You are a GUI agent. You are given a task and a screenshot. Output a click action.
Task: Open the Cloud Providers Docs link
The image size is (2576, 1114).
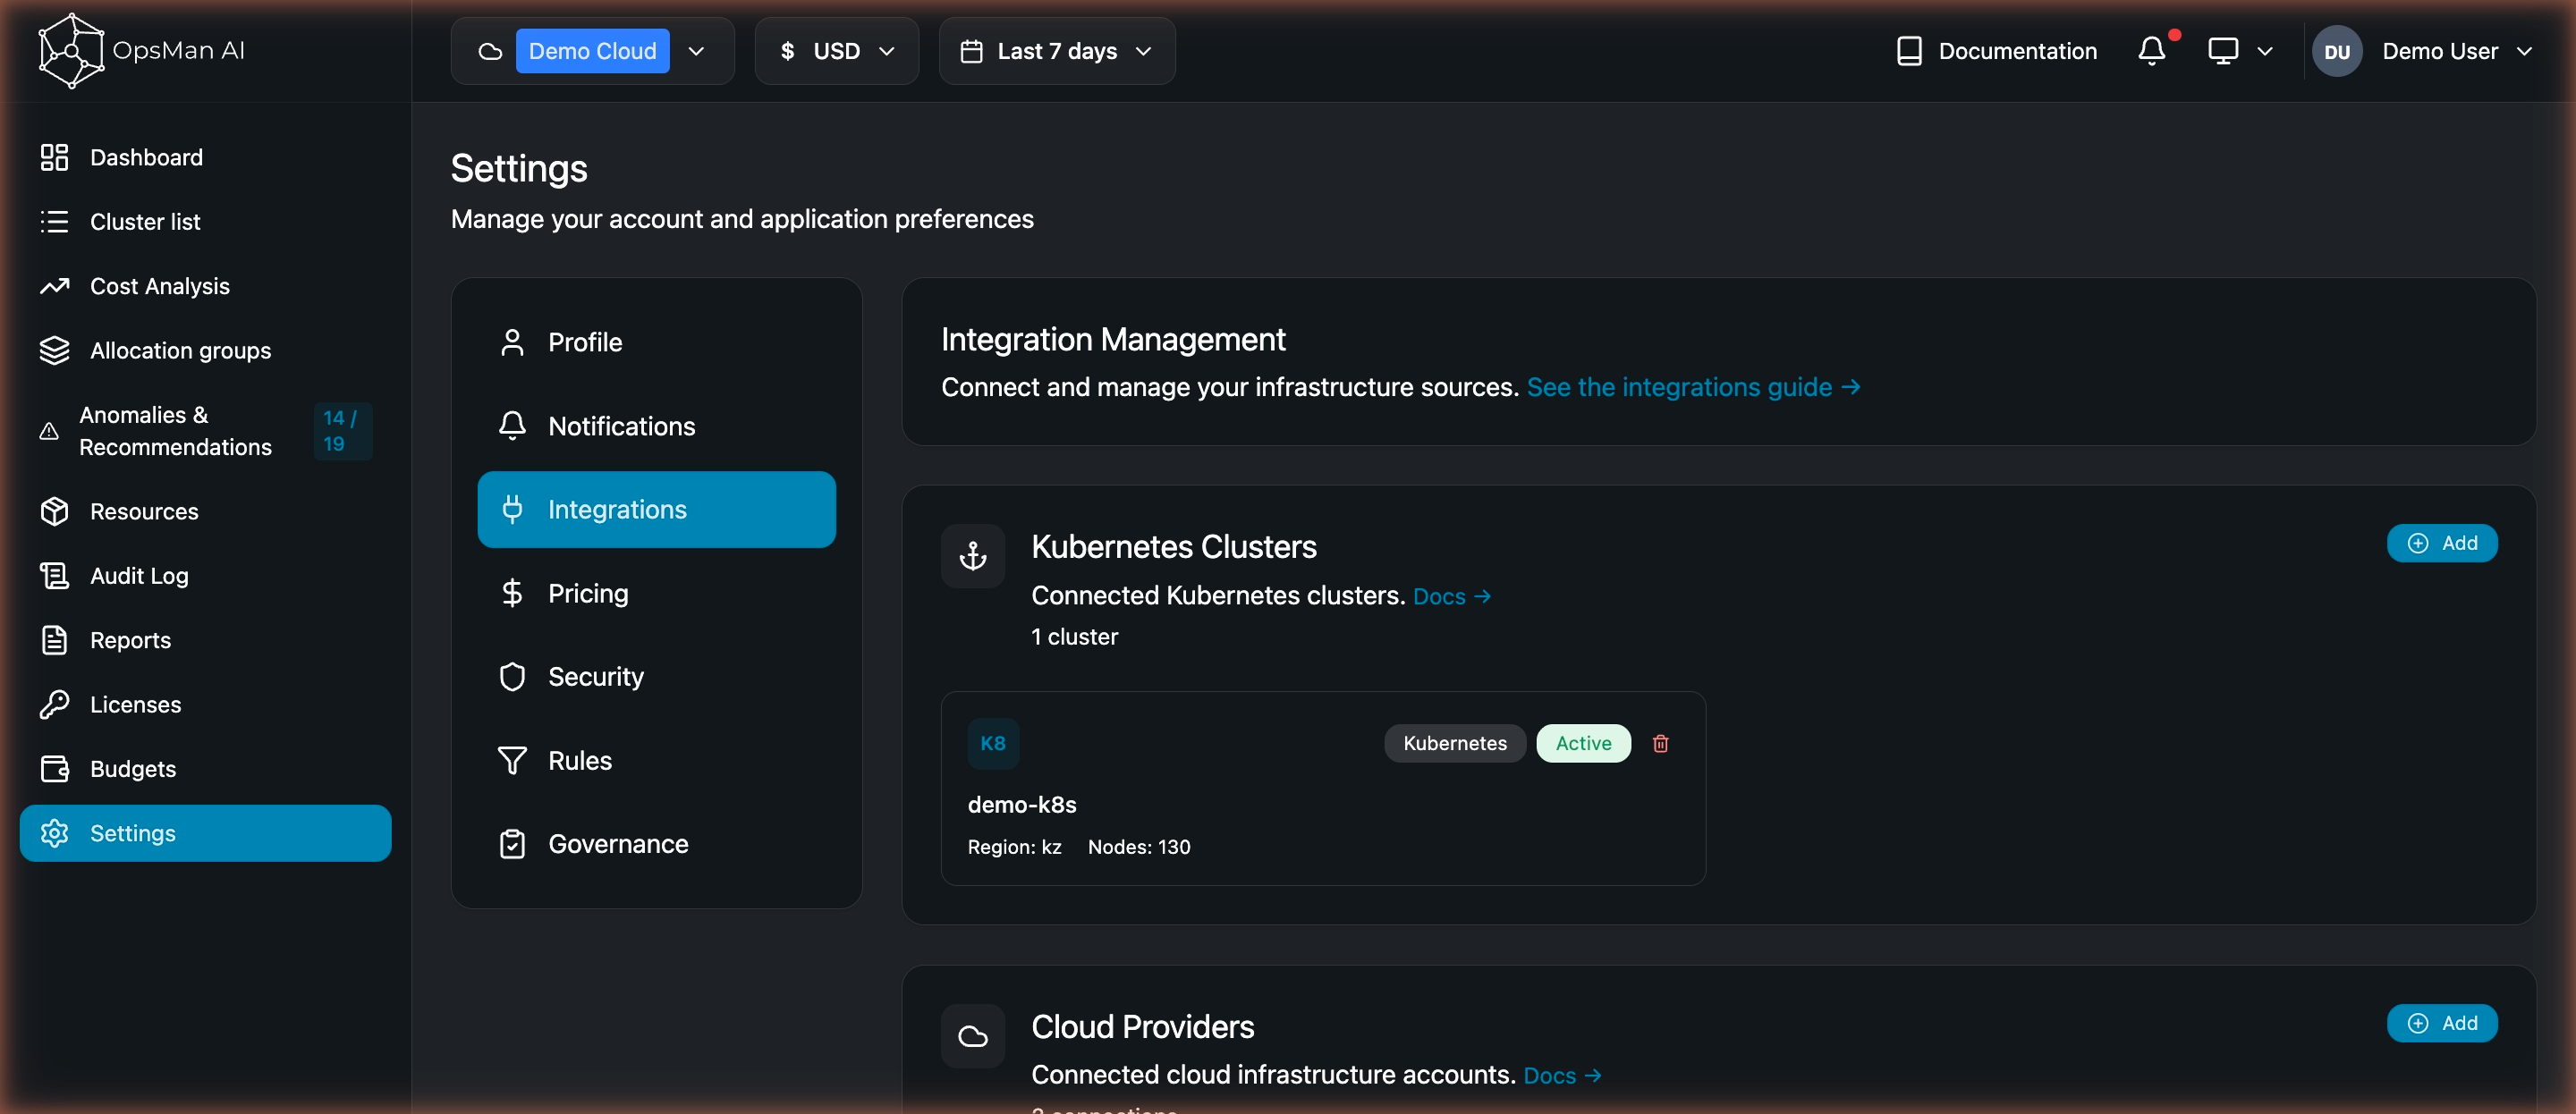click(x=1562, y=1076)
